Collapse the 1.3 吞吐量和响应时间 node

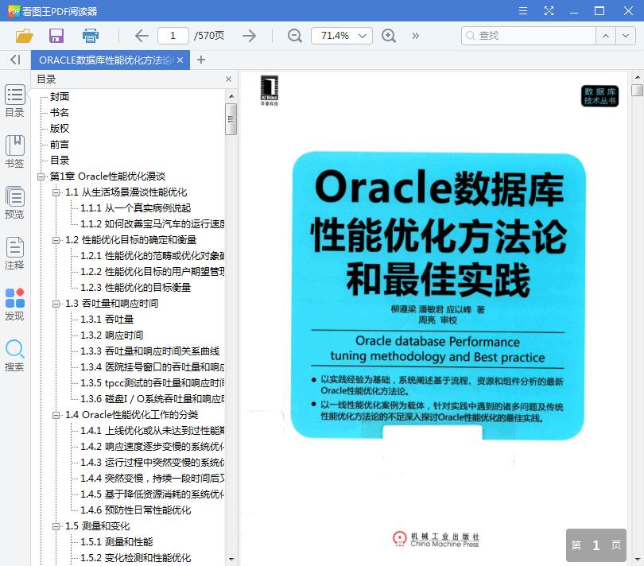pos(56,304)
